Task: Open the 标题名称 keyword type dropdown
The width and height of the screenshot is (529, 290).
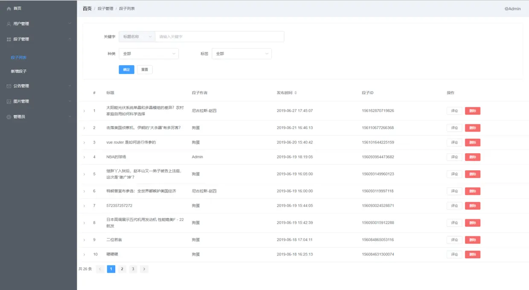Action: coord(137,37)
